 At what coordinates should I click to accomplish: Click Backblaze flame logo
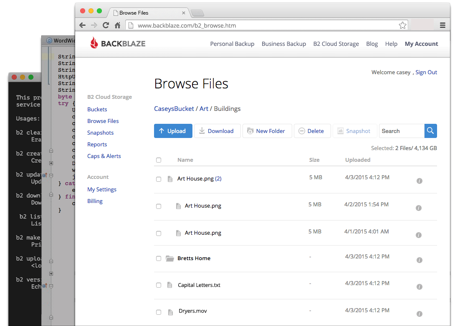[x=94, y=43]
